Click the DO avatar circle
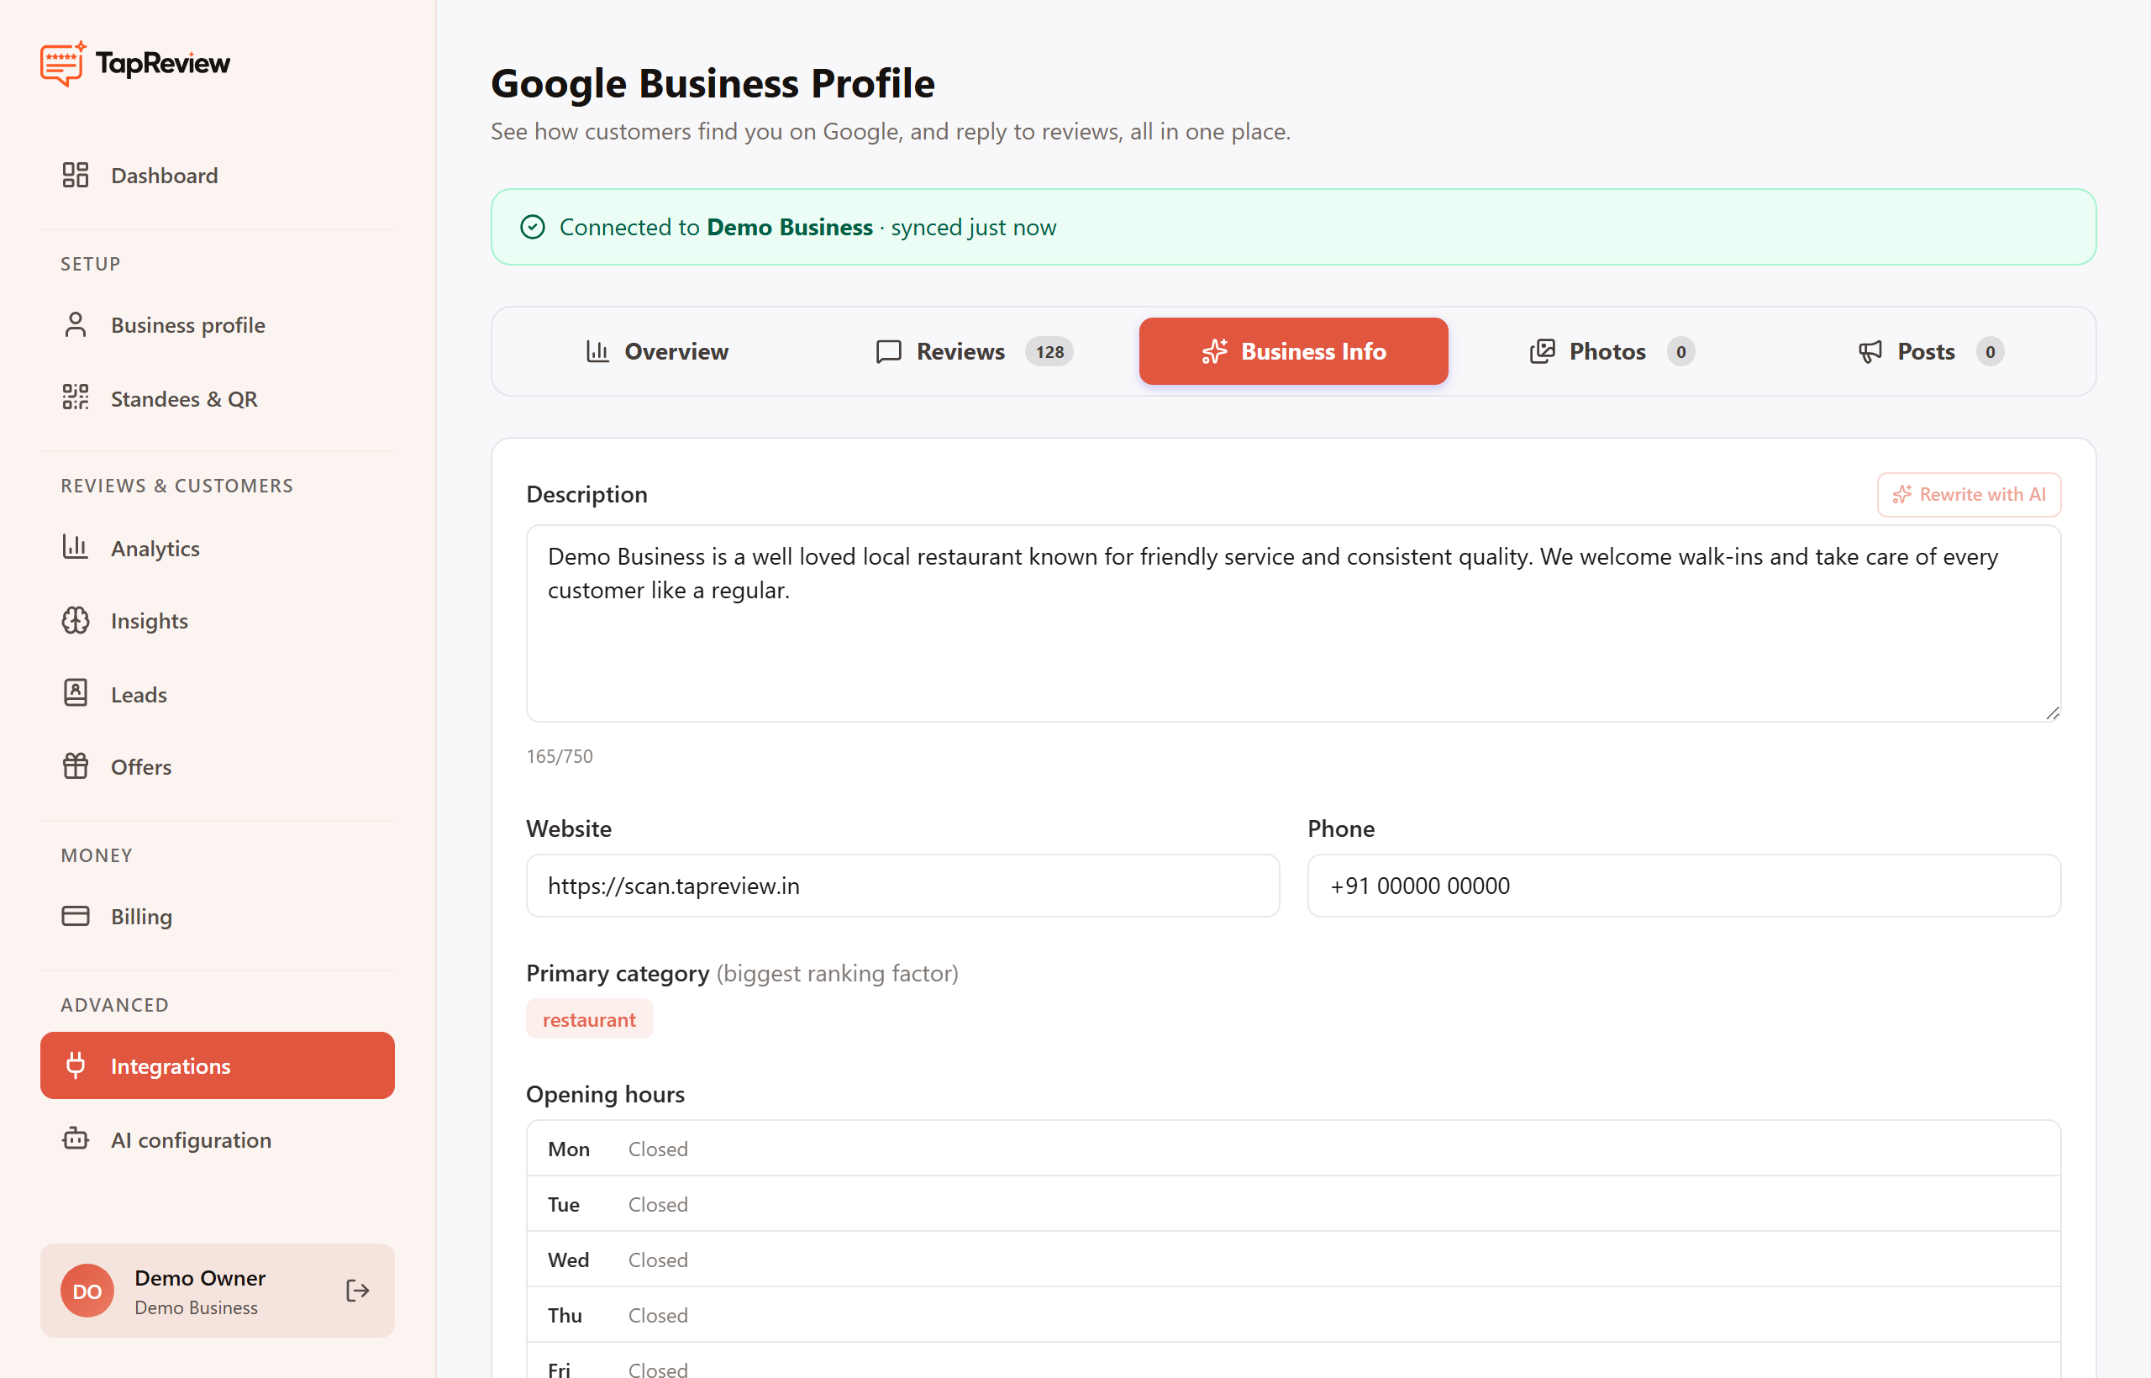 [x=87, y=1291]
